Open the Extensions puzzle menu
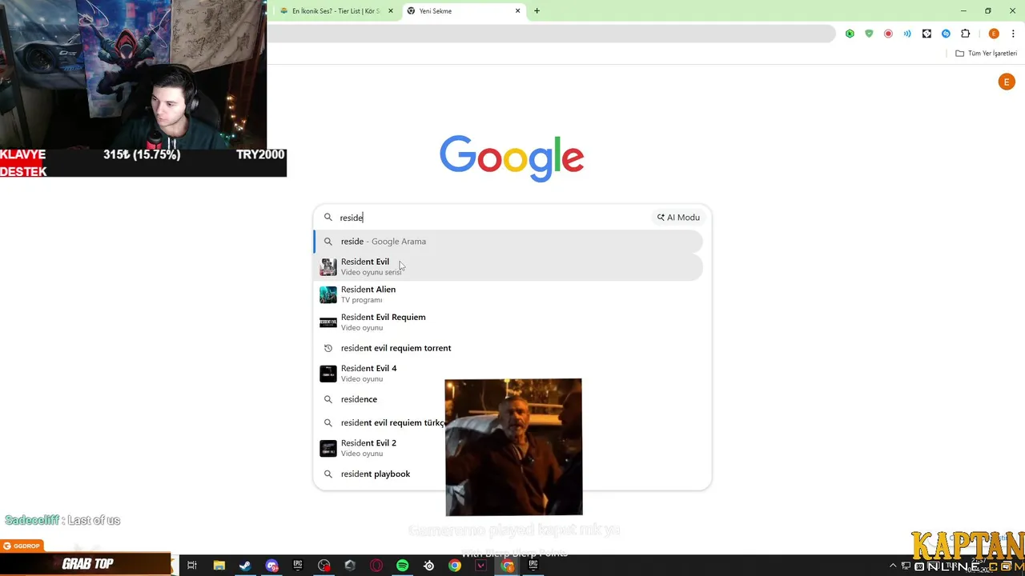Image resolution: width=1025 pixels, height=576 pixels. click(x=965, y=34)
